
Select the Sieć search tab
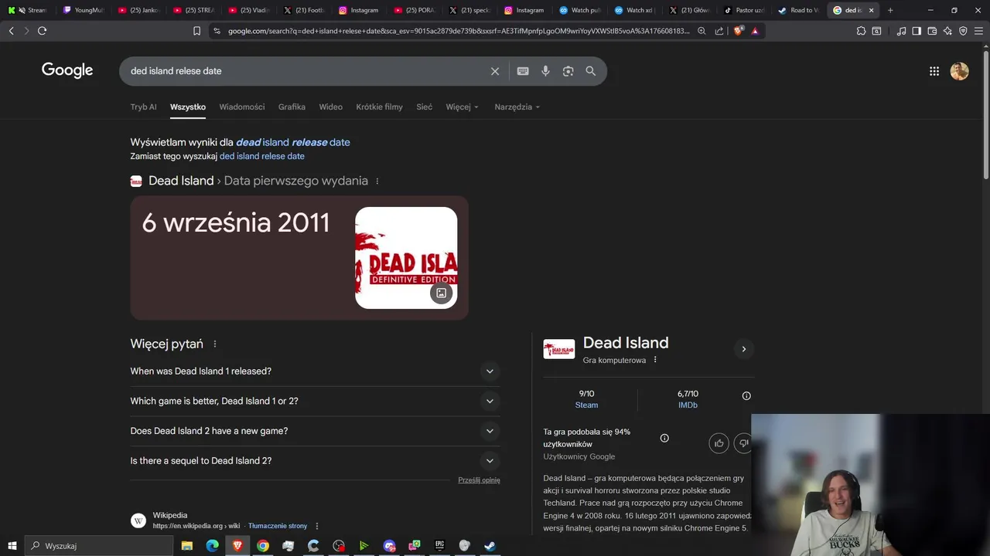[425, 107]
